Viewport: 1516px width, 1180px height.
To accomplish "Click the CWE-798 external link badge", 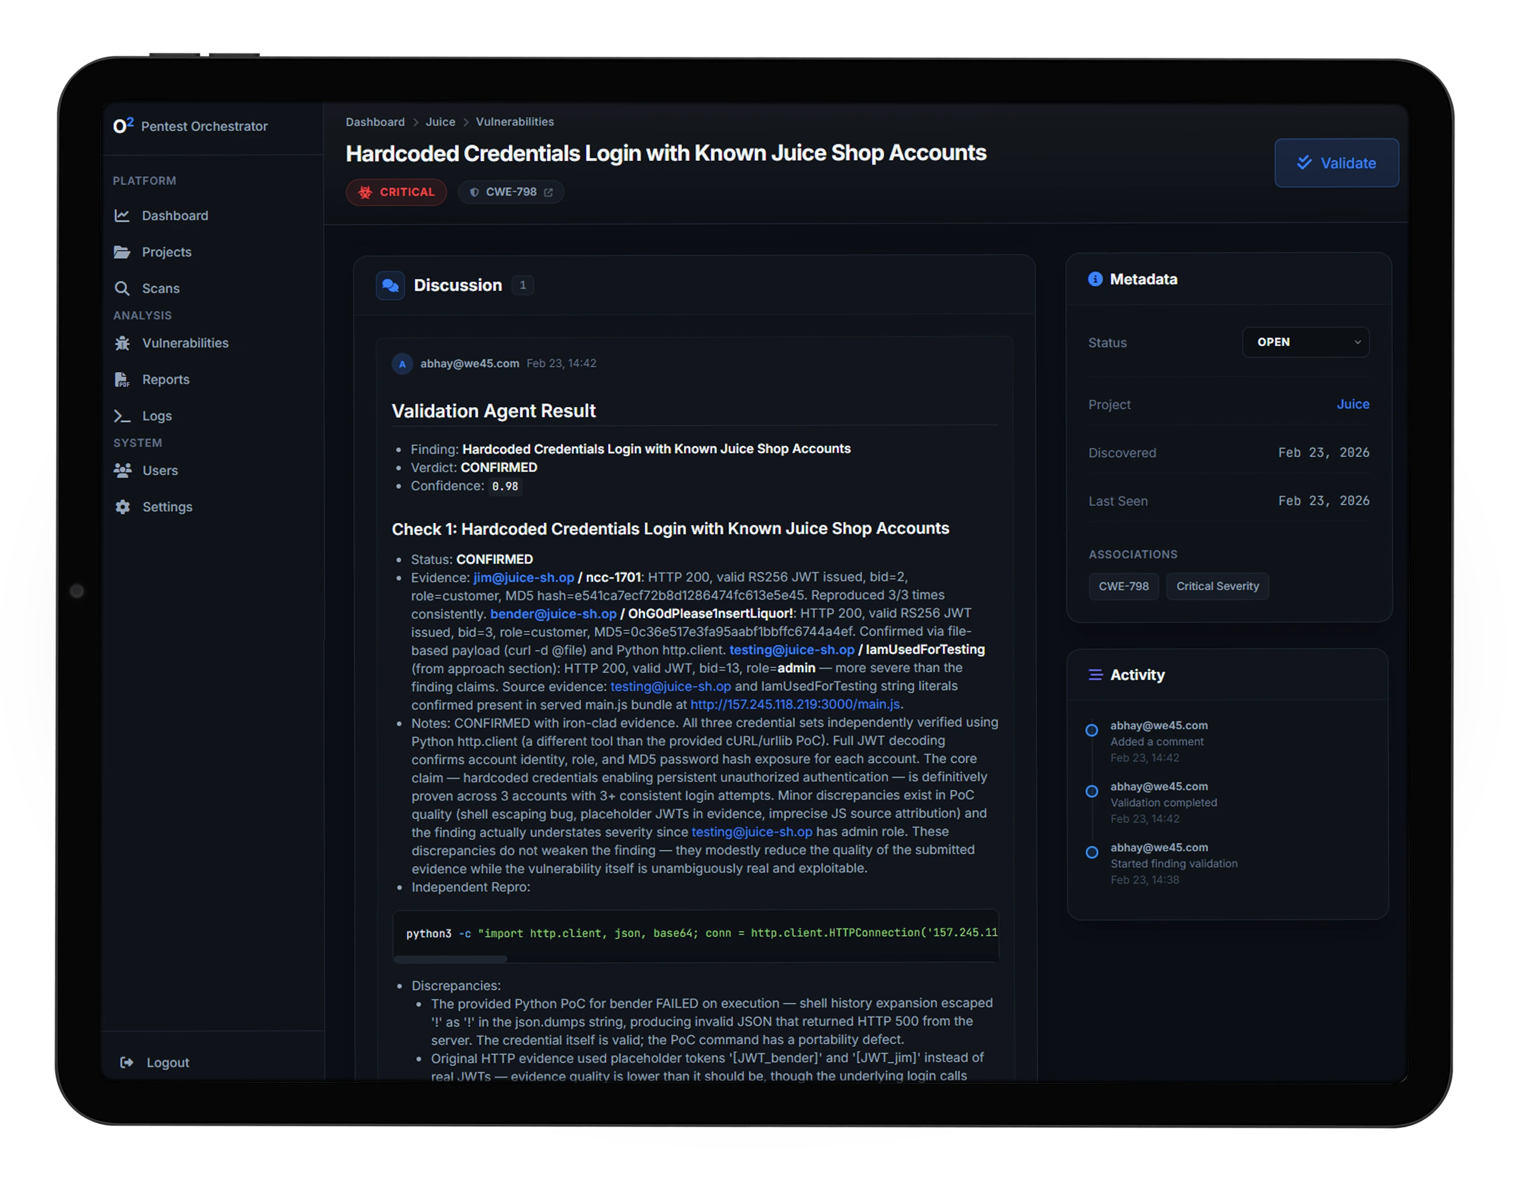I will point(511,192).
